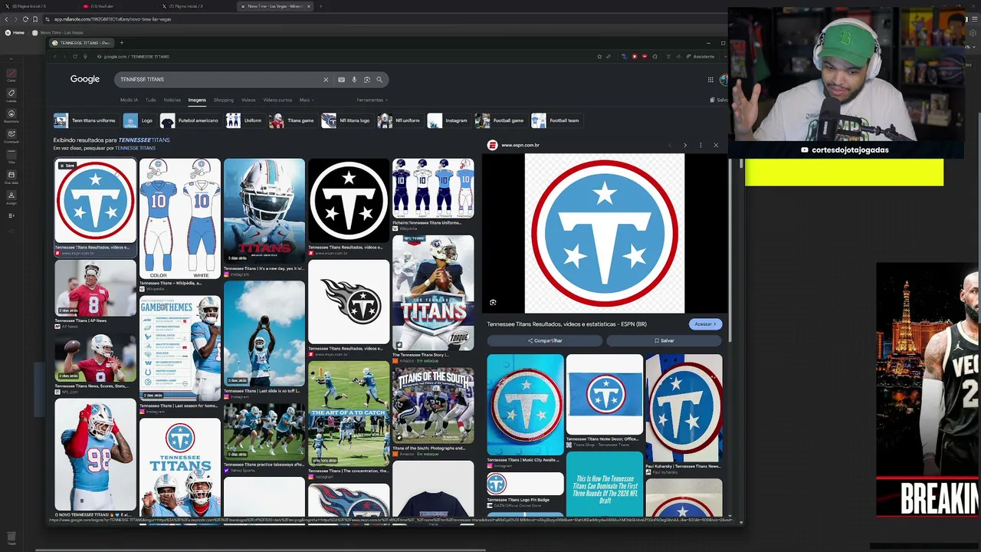Open the Labels tool in Milanote sidebar
The width and height of the screenshot is (981, 552).
tap(11, 95)
